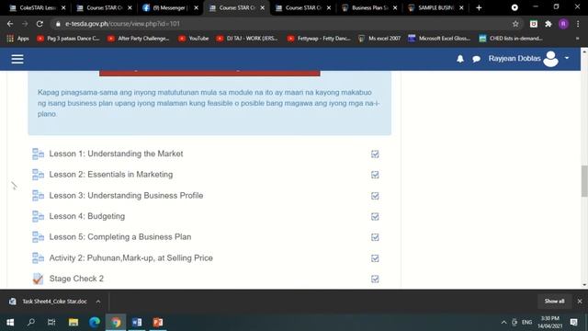Viewport: 588px width, 331px height.
Task: Close the downloads bar
Action: [580, 301]
